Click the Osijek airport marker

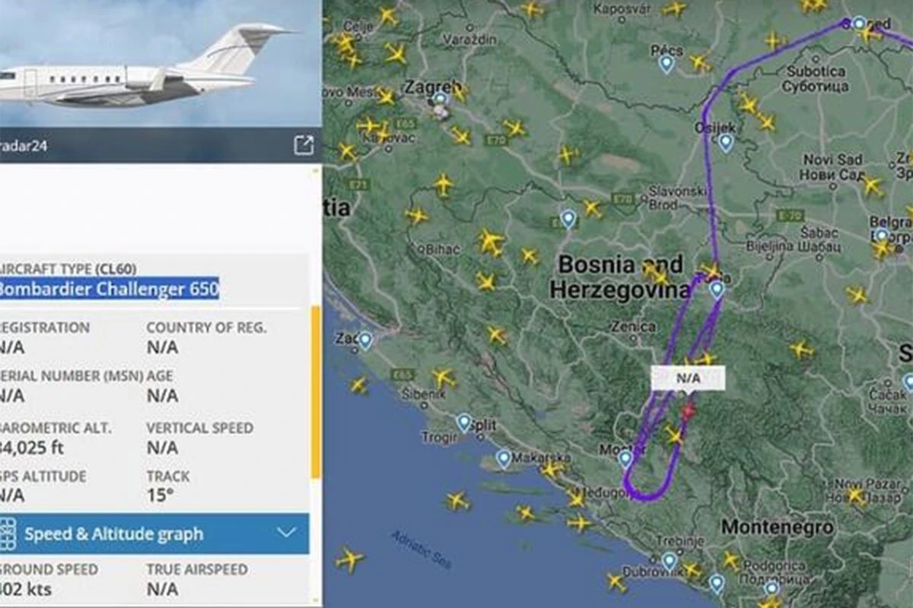726,142
